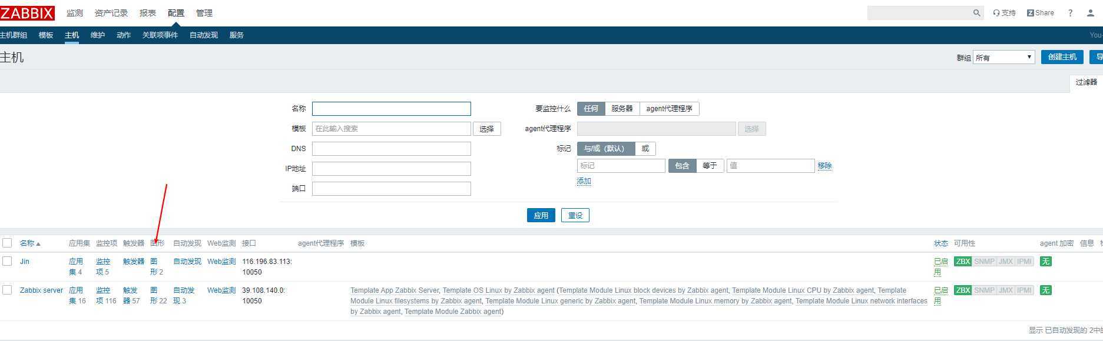This screenshot has height=341, width=1103.
Task: Select '与/或 (默认)' tag mode
Action: 605,149
